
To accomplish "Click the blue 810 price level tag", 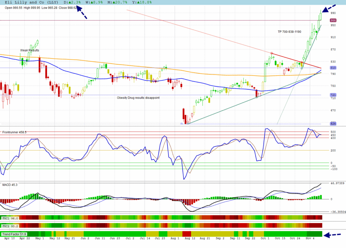I will [333, 68].
